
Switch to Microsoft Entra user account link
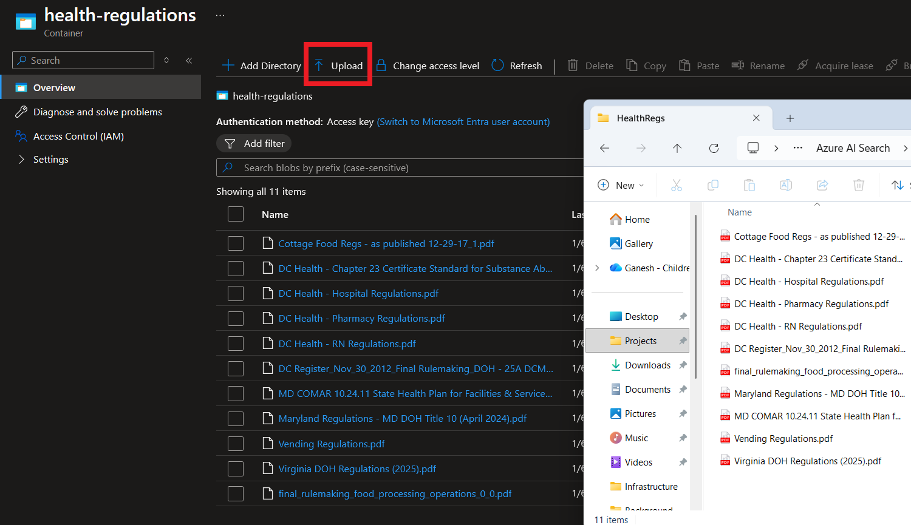[463, 121]
